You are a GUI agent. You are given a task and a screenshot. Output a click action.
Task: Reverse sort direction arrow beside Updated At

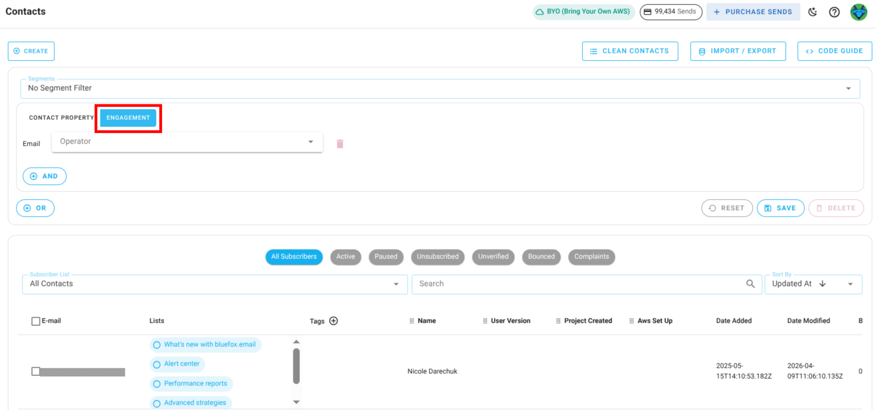823,284
